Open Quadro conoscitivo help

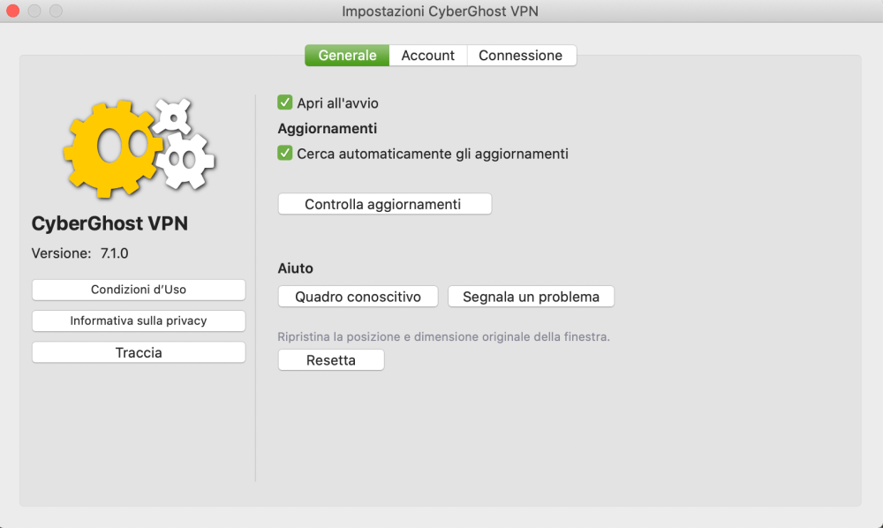click(x=358, y=297)
